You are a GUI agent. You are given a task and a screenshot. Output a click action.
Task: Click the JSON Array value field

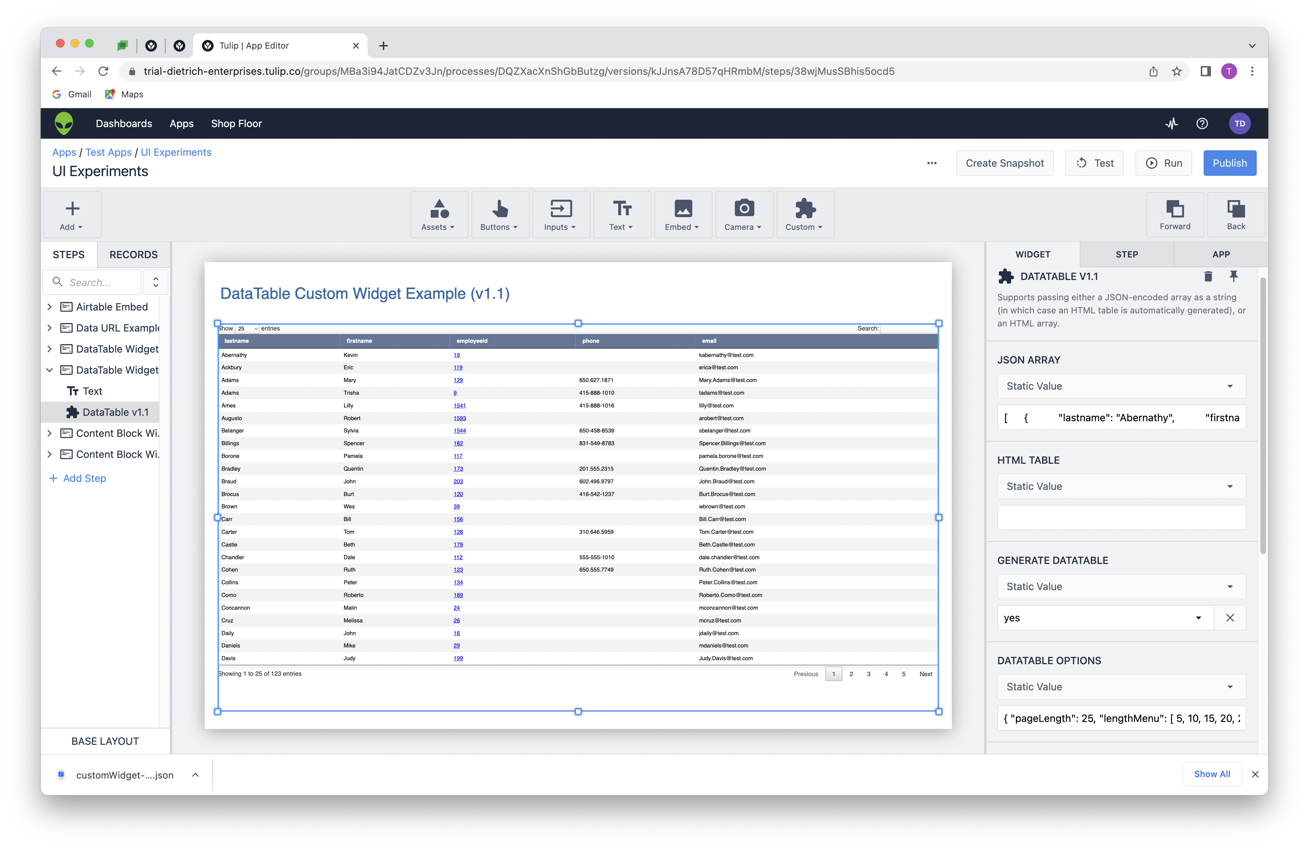(1122, 417)
